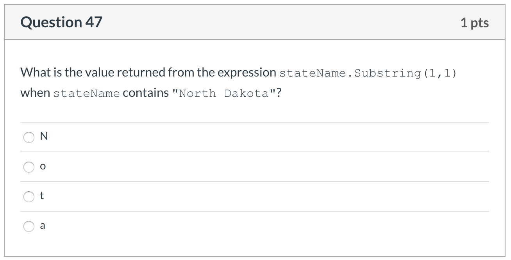Screen dimensions: 511x260
Task: Click the answer option labeled t
Action: pos(42,196)
